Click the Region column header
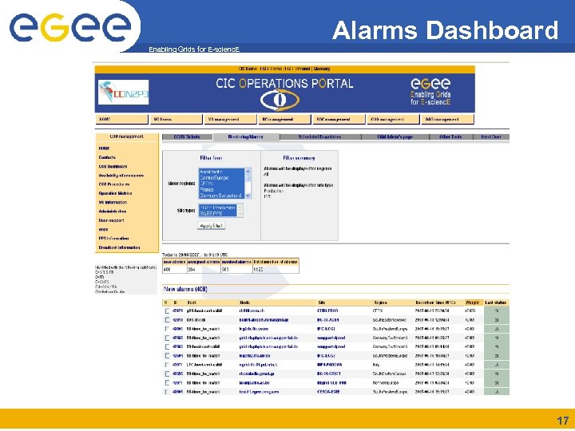The width and height of the screenshot is (575, 431). point(380,303)
